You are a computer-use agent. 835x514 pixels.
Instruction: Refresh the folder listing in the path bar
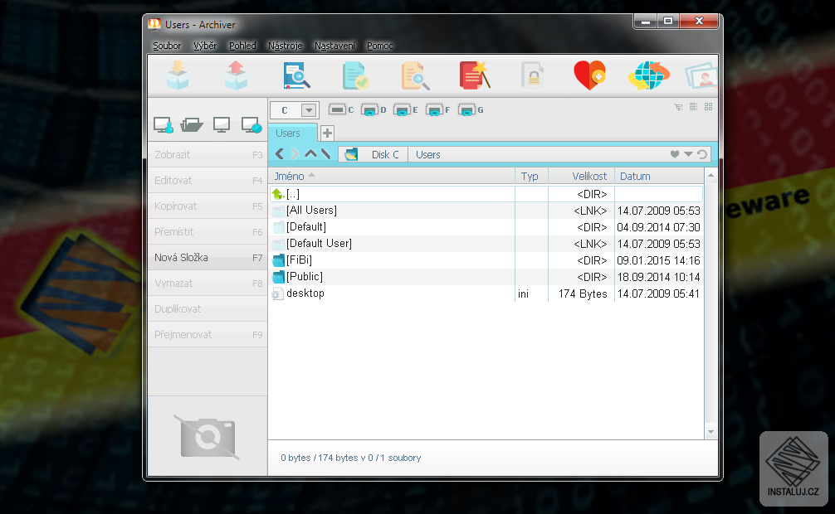(x=702, y=154)
